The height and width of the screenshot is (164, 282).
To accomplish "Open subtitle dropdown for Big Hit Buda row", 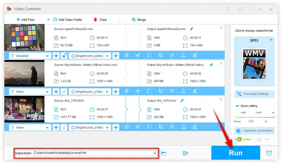I will [x=30, y=92].
